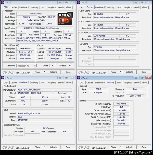Click Close button in Caches window
153x155 pixels.
point(144,72)
